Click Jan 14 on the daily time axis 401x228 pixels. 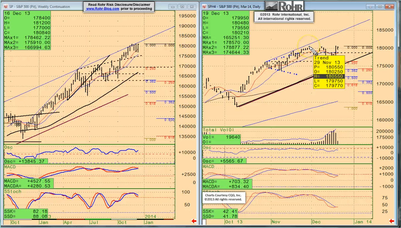358,221
